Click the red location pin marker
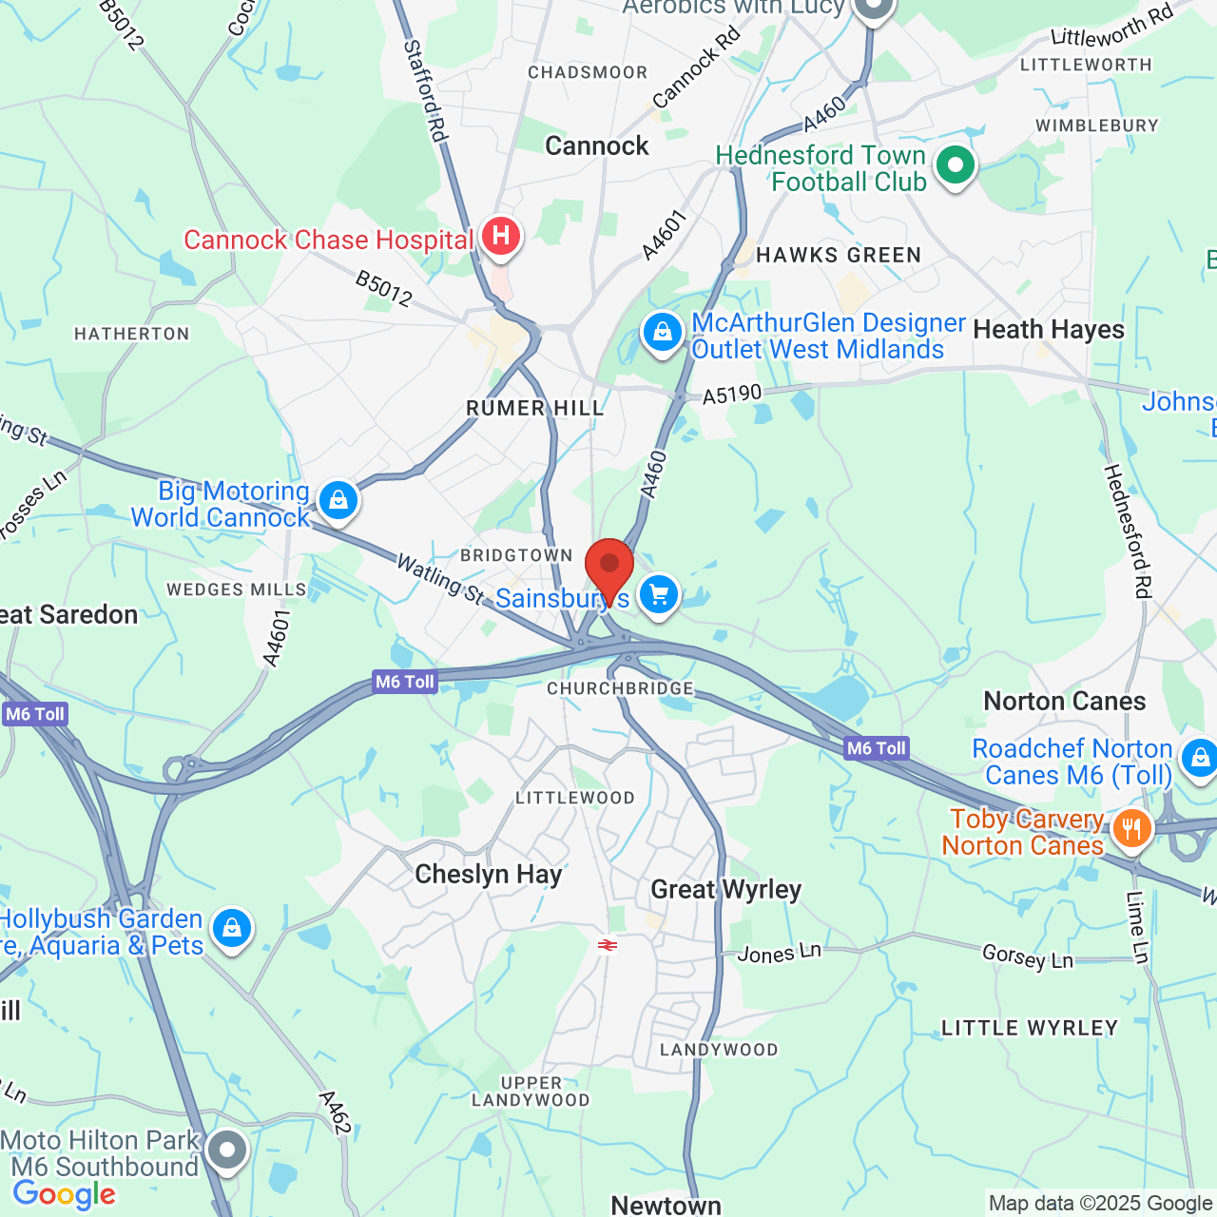The image size is (1217, 1217). (608, 569)
